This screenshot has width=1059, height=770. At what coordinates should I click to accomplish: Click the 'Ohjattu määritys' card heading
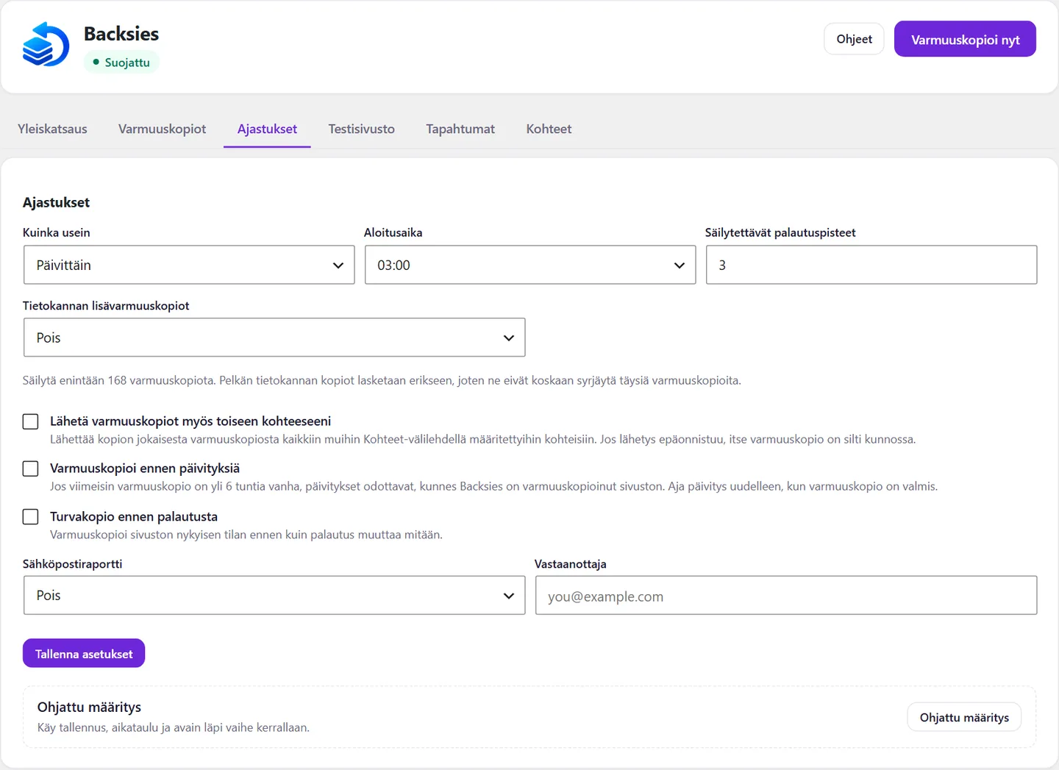pyautogui.click(x=89, y=707)
